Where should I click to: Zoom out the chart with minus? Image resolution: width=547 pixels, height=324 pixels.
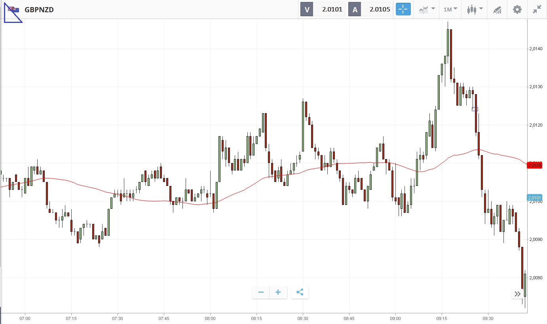[x=261, y=292]
